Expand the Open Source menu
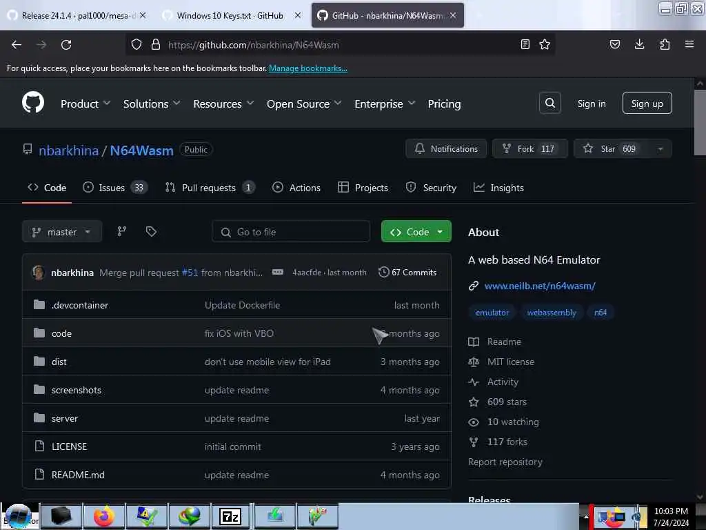Image resolution: width=706 pixels, height=530 pixels. [x=304, y=104]
